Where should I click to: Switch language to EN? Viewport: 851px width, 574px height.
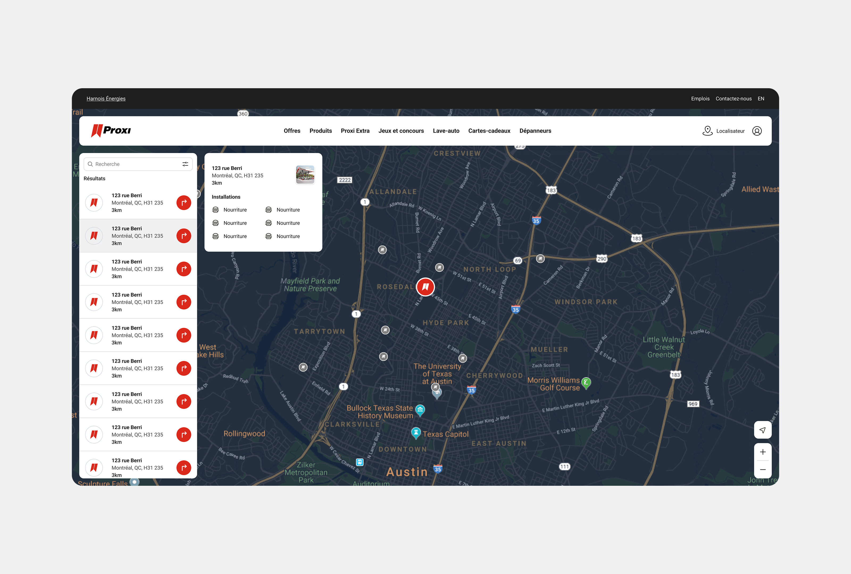pos(761,99)
